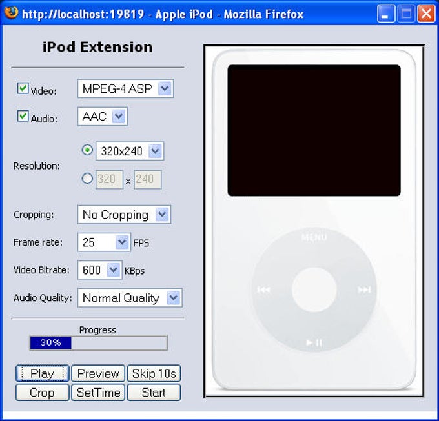The image size is (439, 421).
Task: Maximize the Firefox window
Action: click(x=405, y=14)
